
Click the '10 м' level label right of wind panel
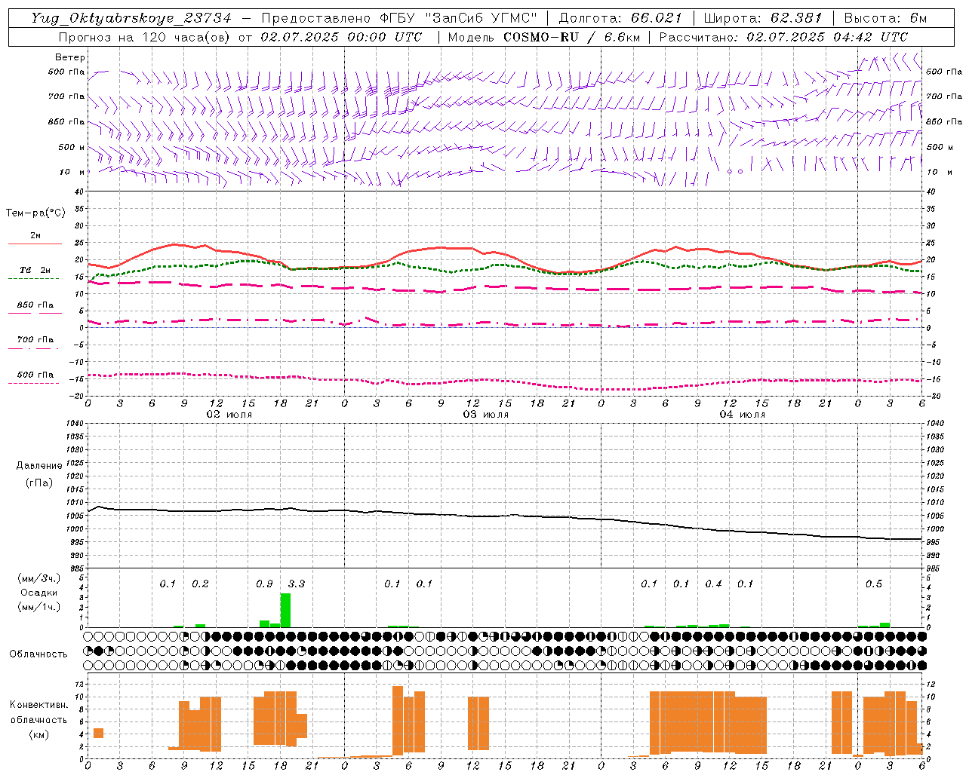click(940, 172)
